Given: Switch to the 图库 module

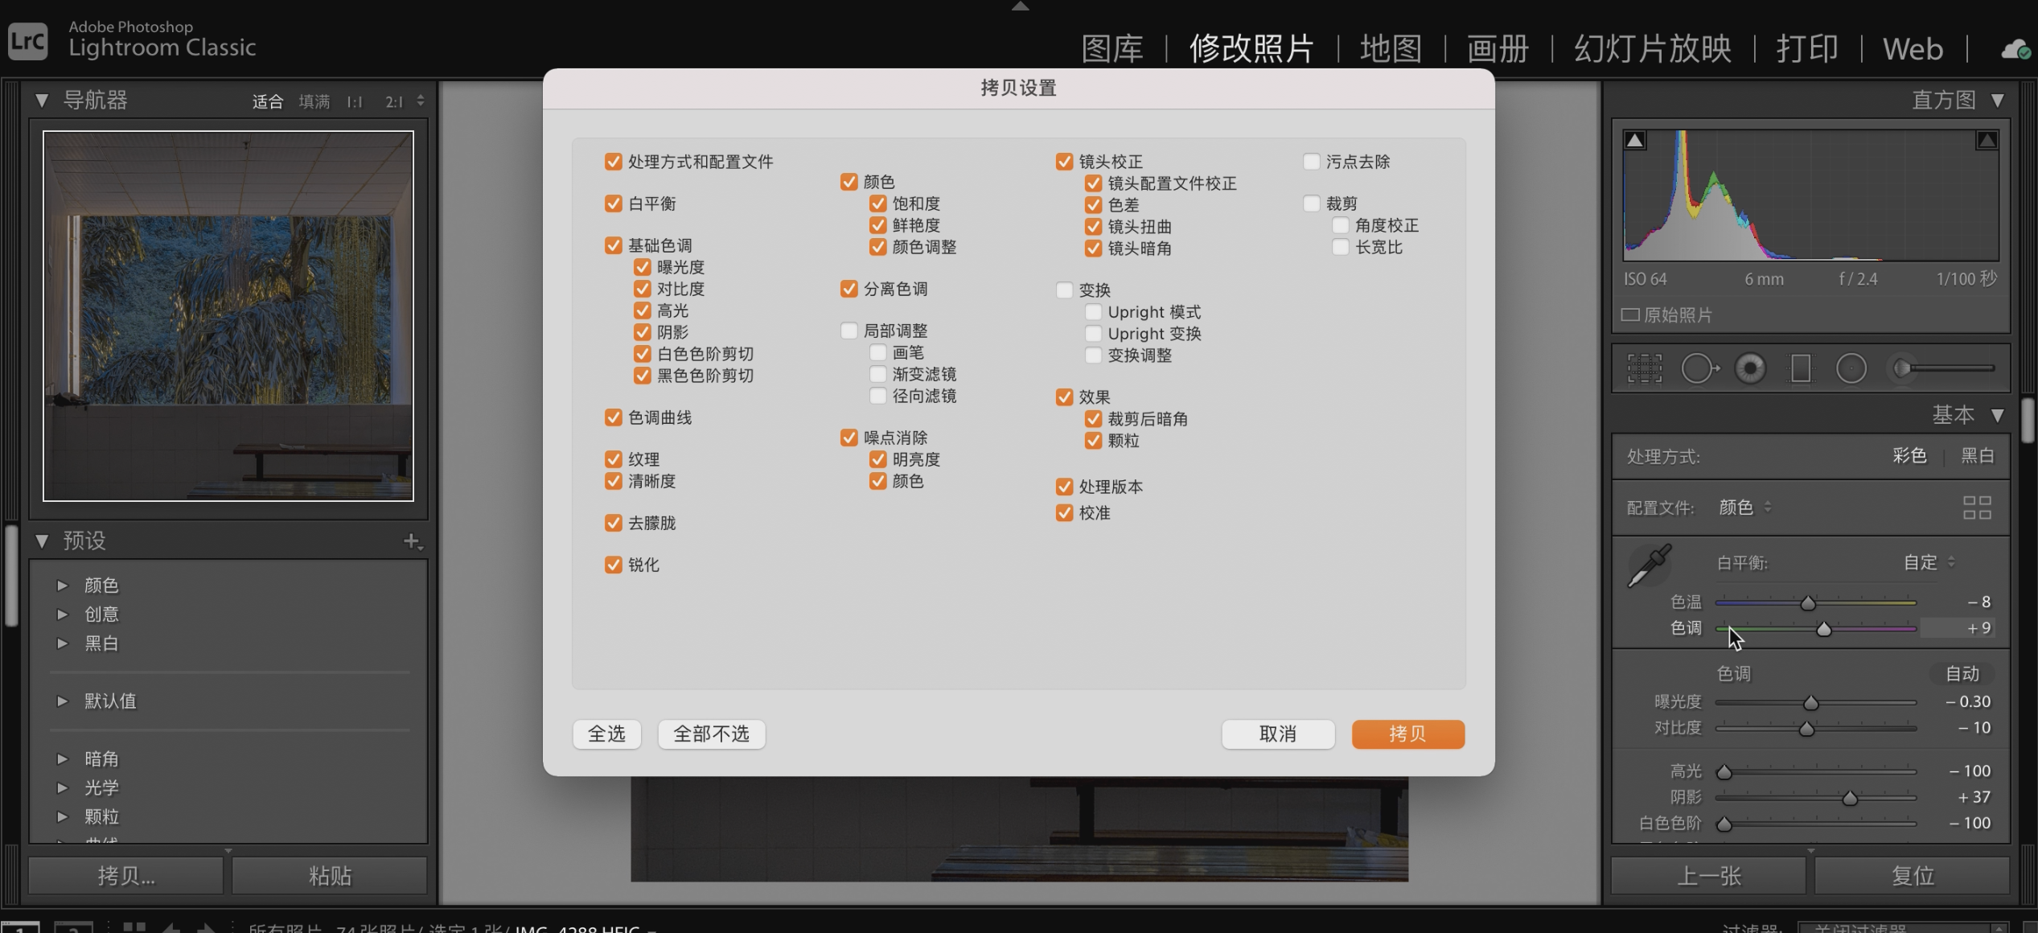Looking at the screenshot, I should tap(1111, 48).
